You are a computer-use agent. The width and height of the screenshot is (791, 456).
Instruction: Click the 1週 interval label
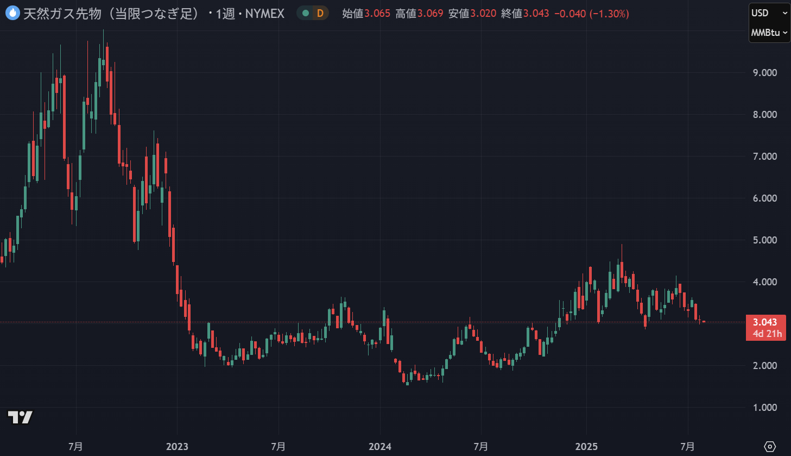(225, 13)
